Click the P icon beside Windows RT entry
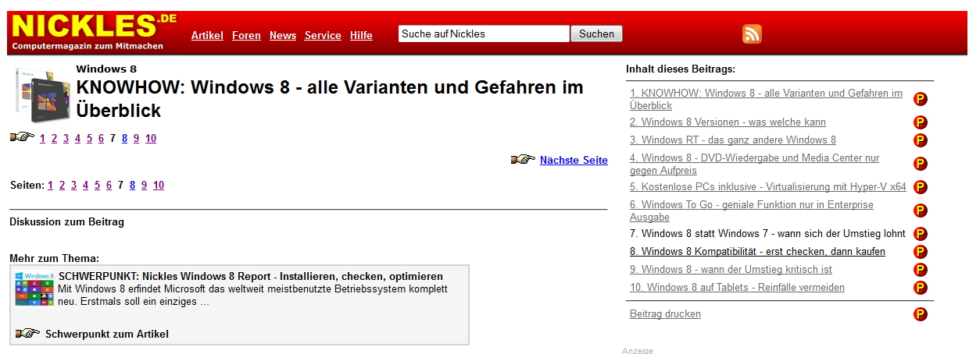 coord(921,140)
